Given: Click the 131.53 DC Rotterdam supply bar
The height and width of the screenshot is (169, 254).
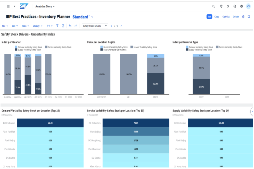Looking at the screenshot, I should click(x=221, y=123).
